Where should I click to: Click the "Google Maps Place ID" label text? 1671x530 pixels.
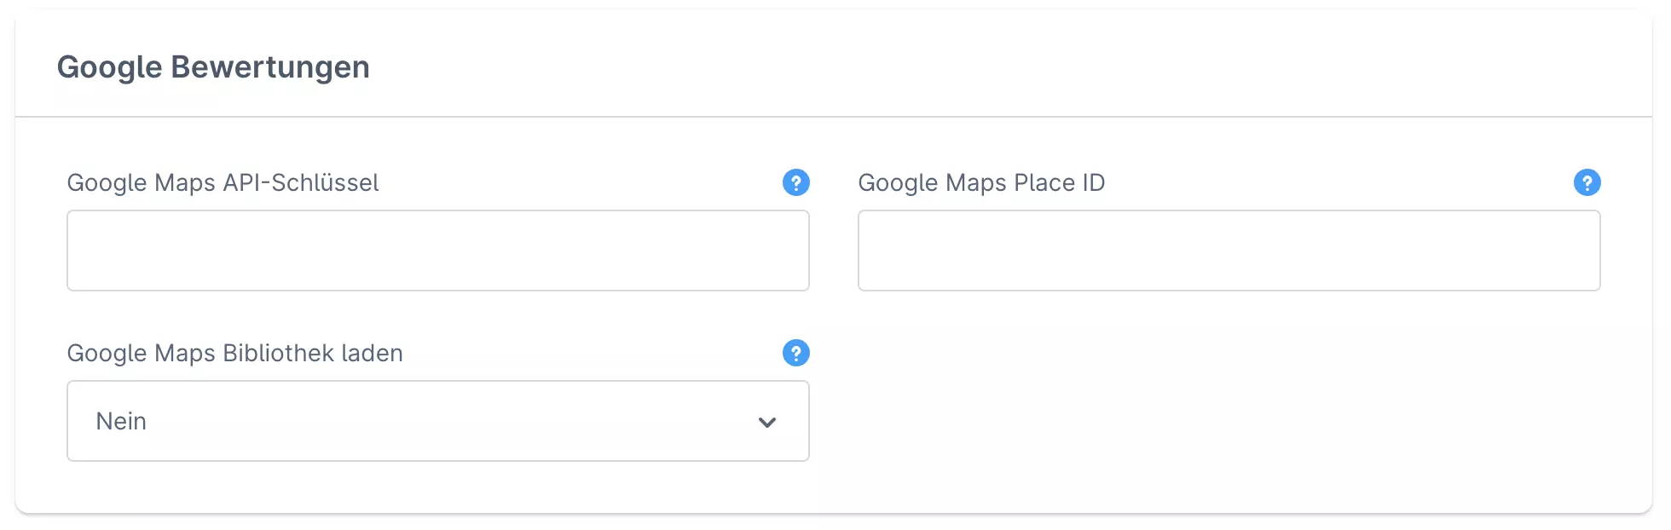[980, 182]
